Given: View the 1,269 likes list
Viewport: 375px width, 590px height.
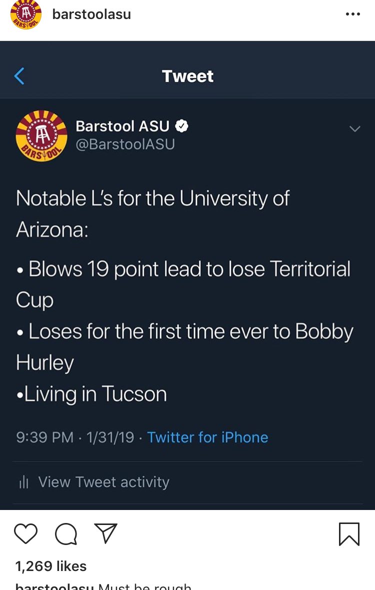Looking at the screenshot, I should (x=51, y=566).
